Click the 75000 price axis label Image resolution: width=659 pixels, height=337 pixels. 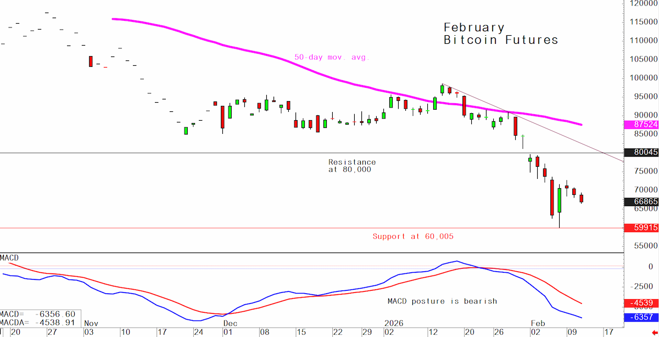(646, 171)
